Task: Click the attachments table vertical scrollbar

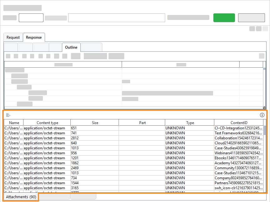Action: (265, 156)
